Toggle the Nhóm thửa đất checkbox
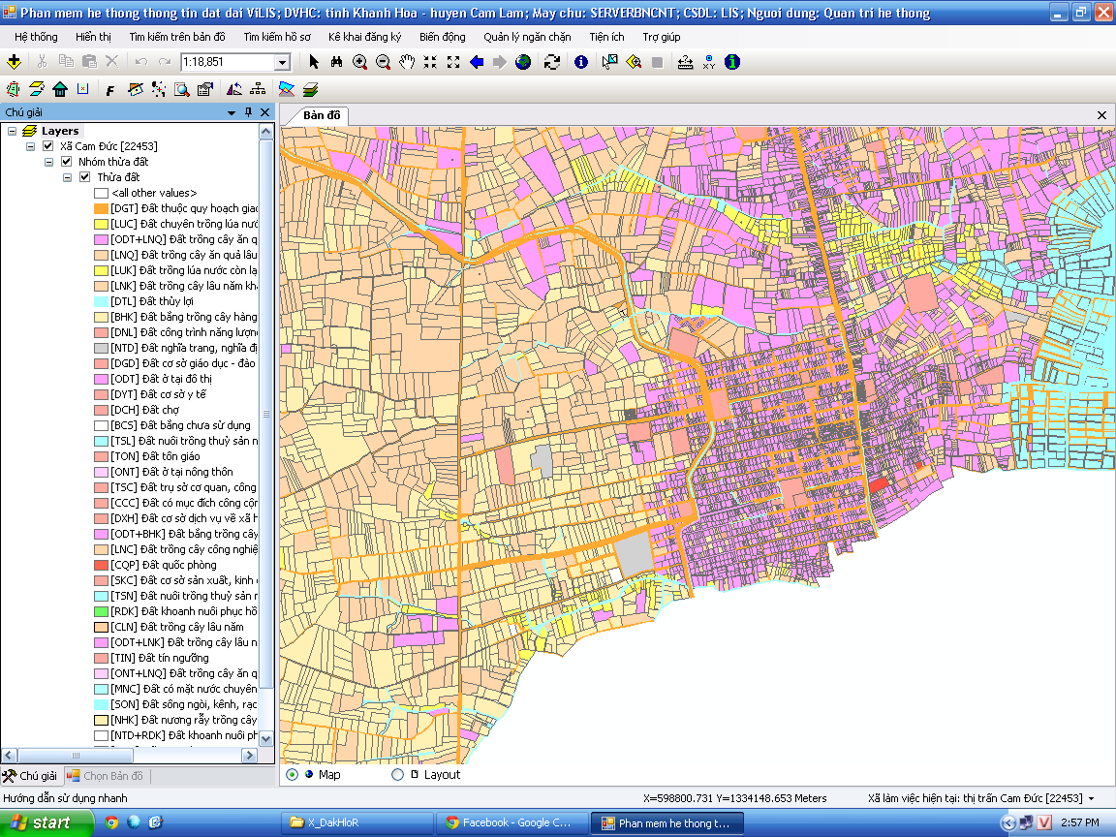 coord(67,162)
